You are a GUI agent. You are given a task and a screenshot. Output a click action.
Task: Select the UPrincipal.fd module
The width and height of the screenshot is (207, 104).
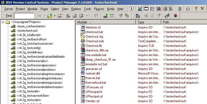point(94,92)
